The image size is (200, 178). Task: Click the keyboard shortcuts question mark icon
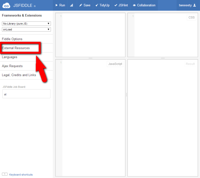[x=5, y=174]
